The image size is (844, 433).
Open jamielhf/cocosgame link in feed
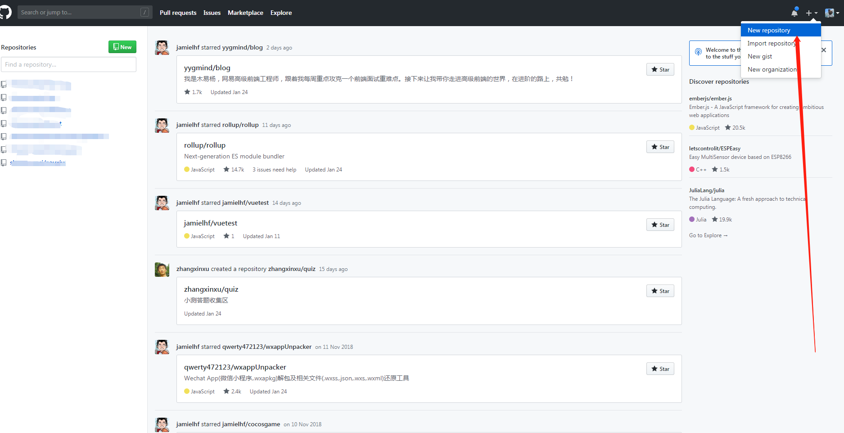[x=251, y=424]
